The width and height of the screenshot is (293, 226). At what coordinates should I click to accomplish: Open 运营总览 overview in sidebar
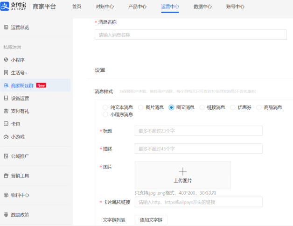[20, 28]
